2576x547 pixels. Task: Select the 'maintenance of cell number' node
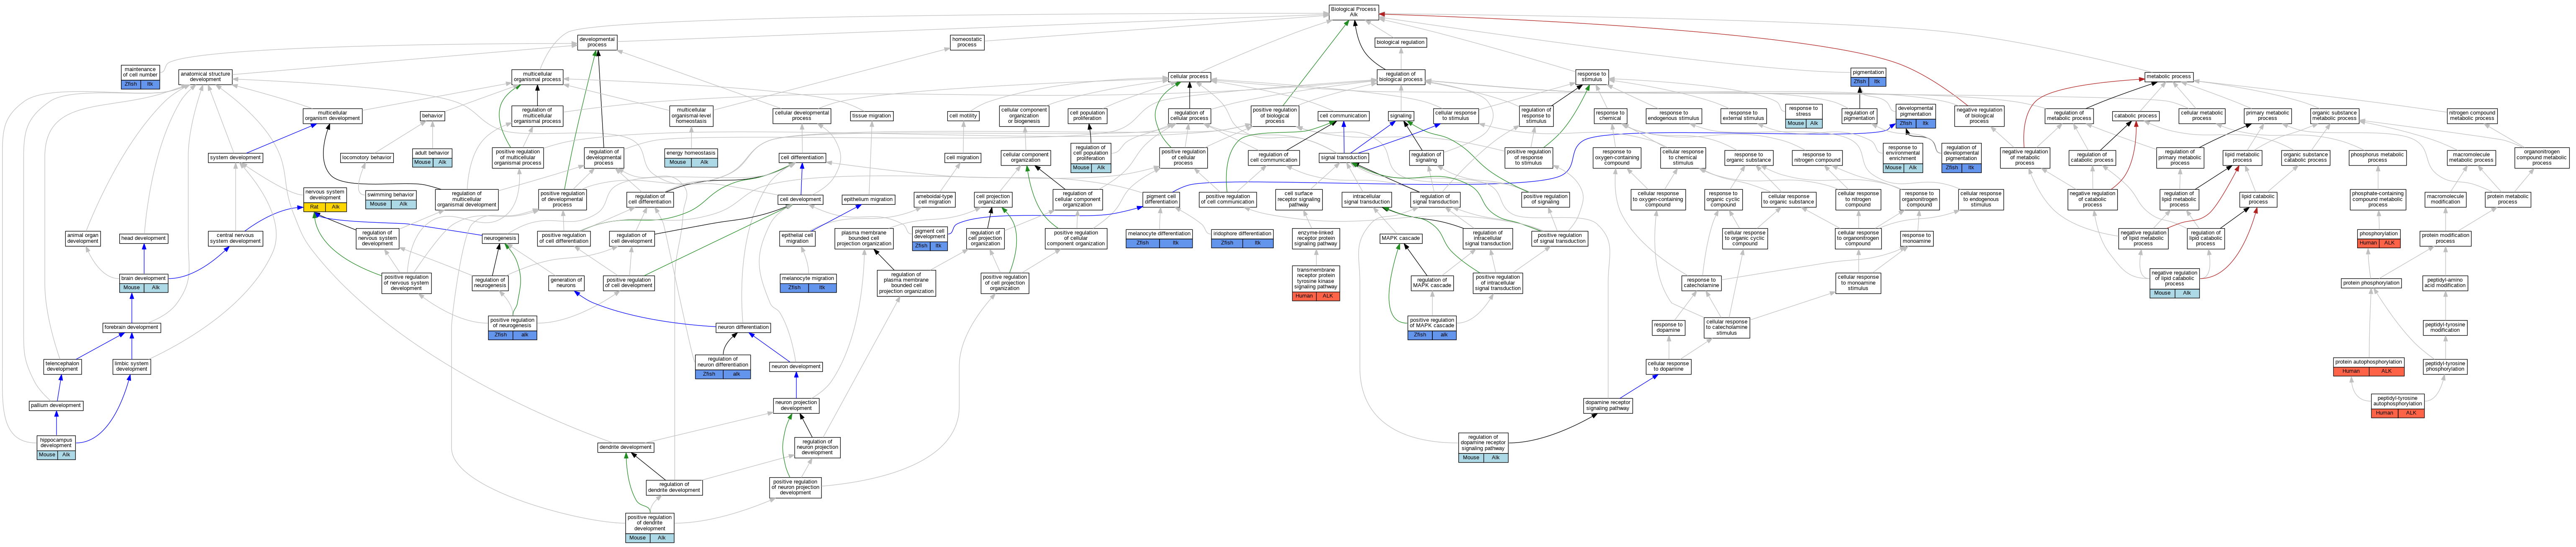pos(140,77)
